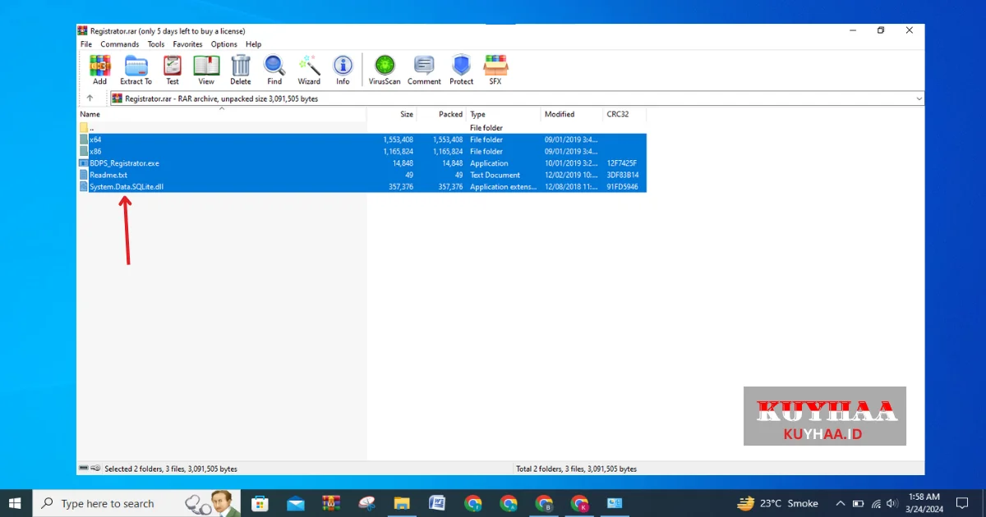This screenshot has width=986, height=517.
Task: Create SFX self-extracting archive
Action: 495,69
